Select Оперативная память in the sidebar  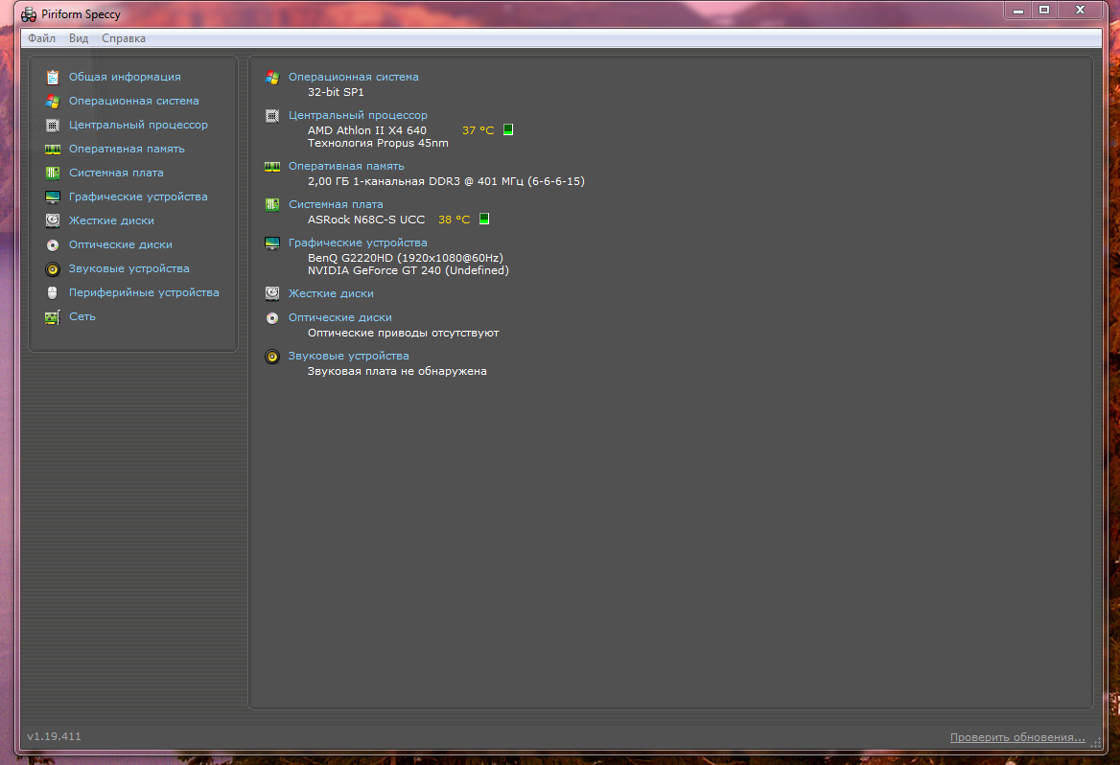(x=127, y=150)
